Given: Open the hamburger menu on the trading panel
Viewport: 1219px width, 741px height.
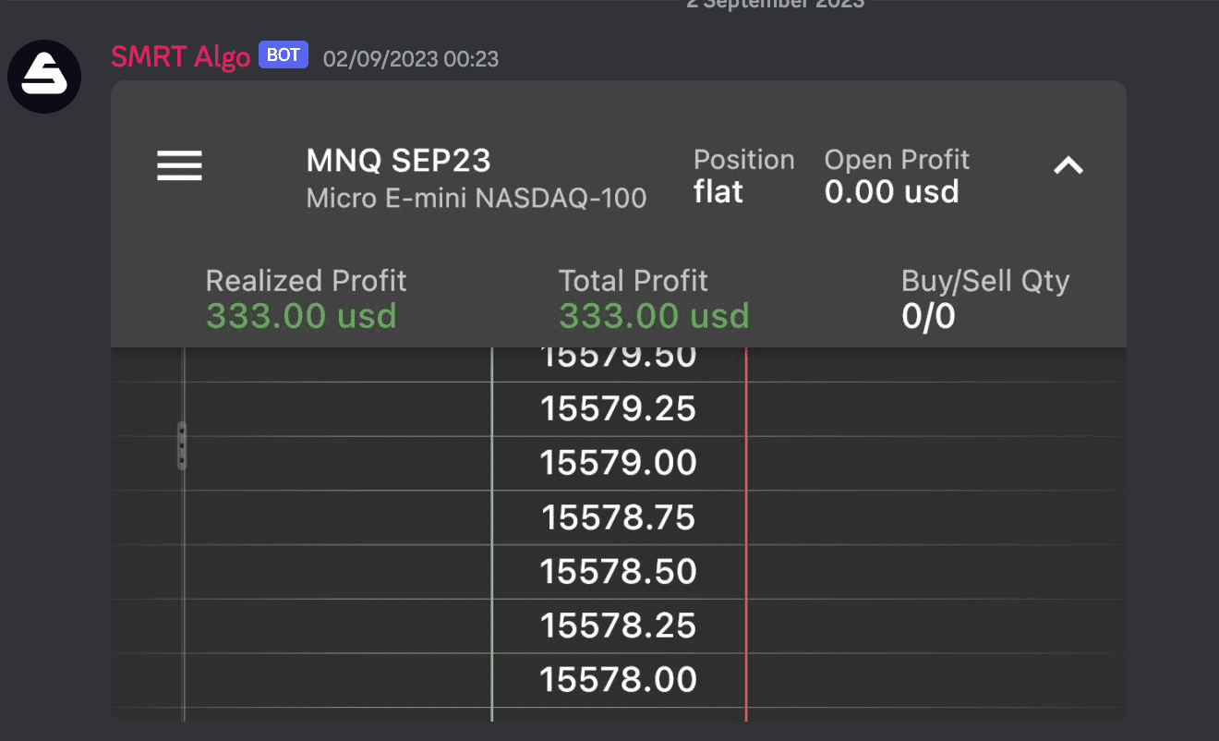Looking at the screenshot, I should point(178,165).
